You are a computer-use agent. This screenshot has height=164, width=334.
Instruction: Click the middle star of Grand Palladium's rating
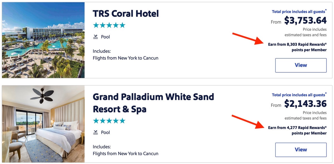click(x=109, y=121)
